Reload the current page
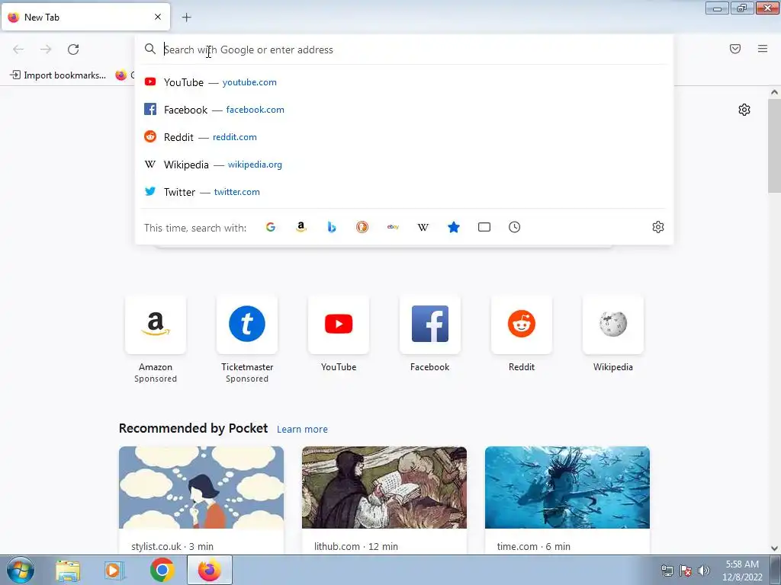This screenshot has width=781, height=585. click(x=73, y=50)
